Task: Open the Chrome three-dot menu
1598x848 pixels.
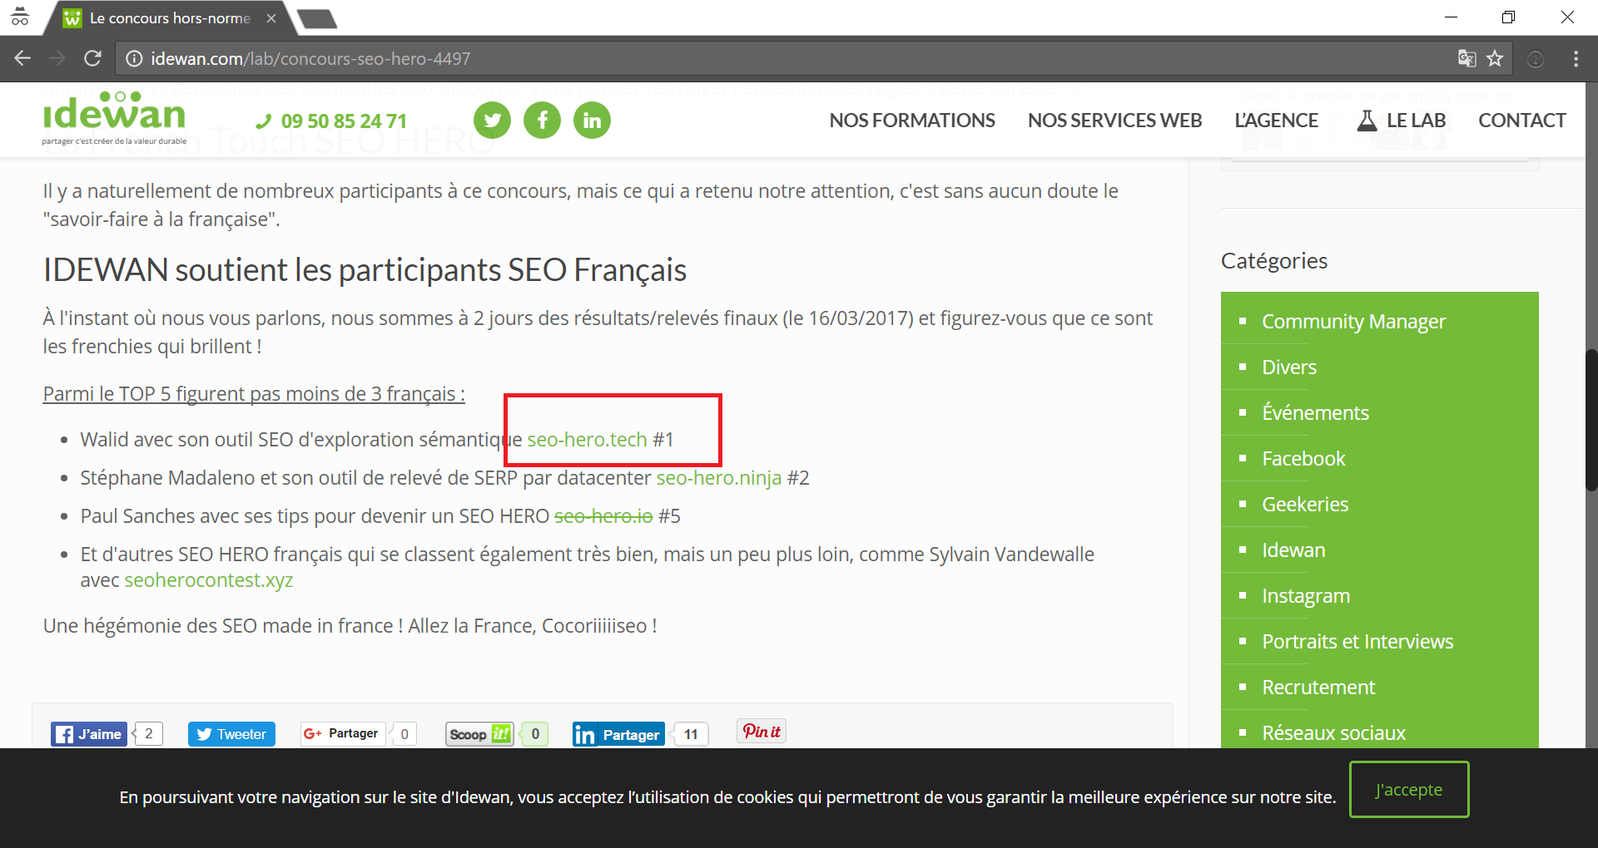Action: [1576, 58]
